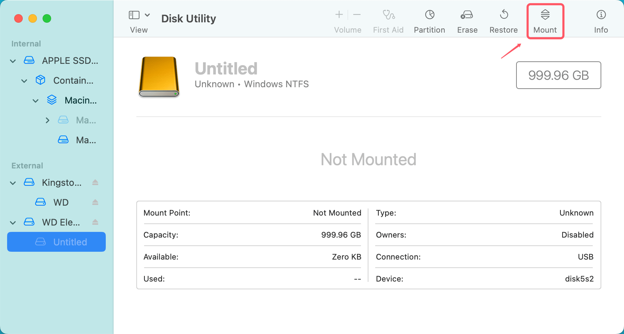
Task: Expand the collapsed Macintosh volume entry
Action: tap(48, 120)
